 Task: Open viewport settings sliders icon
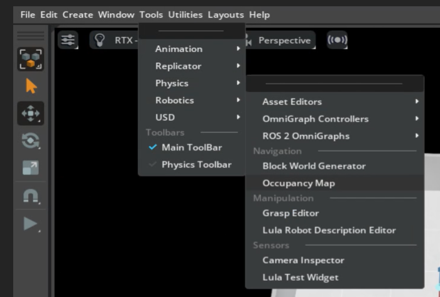coord(68,40)
